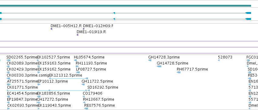Image resolution: width=258 pixels, height=110 pixels.
Task: Select the GH11722.5prime feature glyph
Action: (x=83, y=84)
